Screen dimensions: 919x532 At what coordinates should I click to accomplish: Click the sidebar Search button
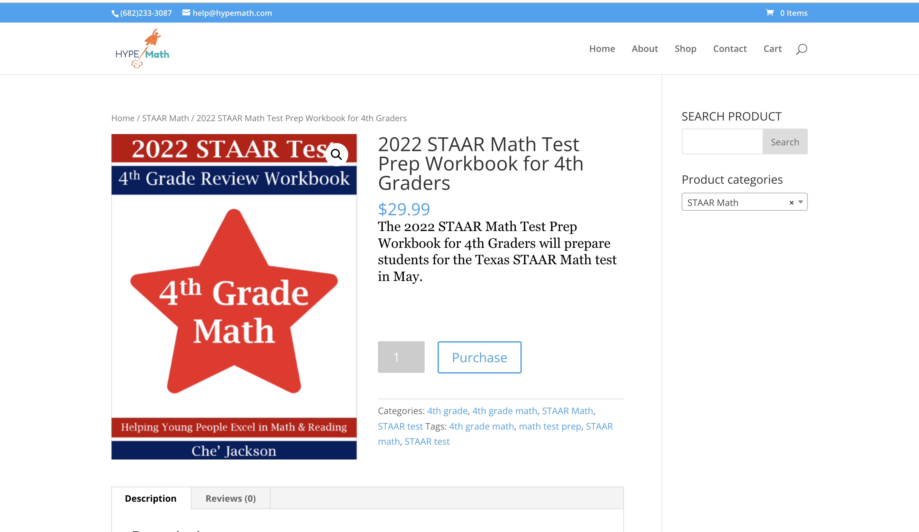click(x=785, y=142)
